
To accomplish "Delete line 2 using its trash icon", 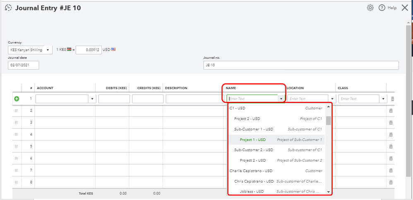I will tap(391, 111).
